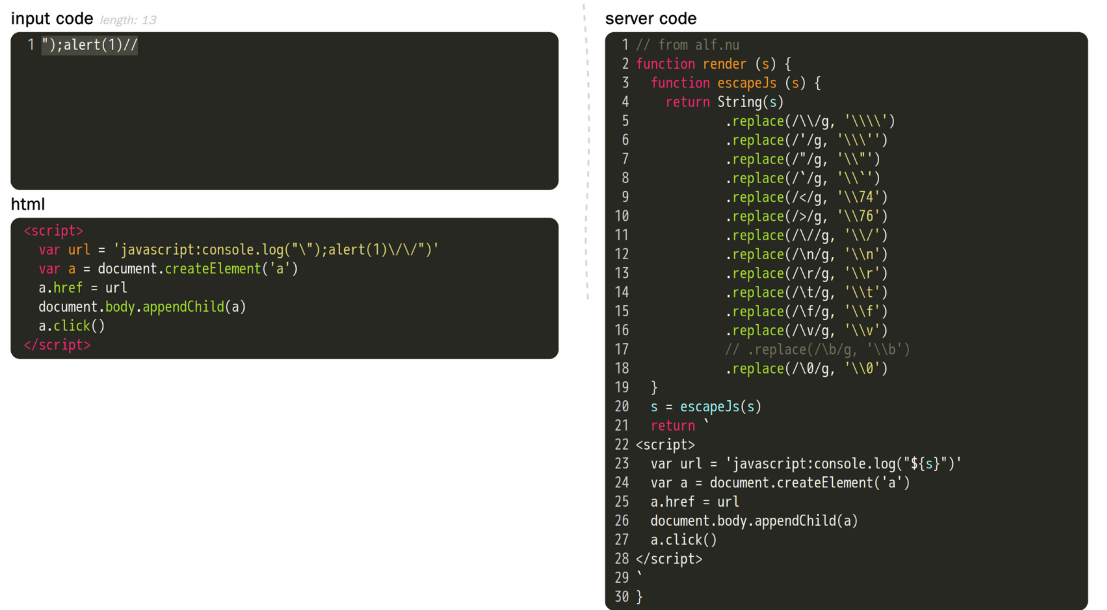Viewport: 1107px width, 610px height.
Task: Click the 'input code' heading
Action: [x=52, y=19]
